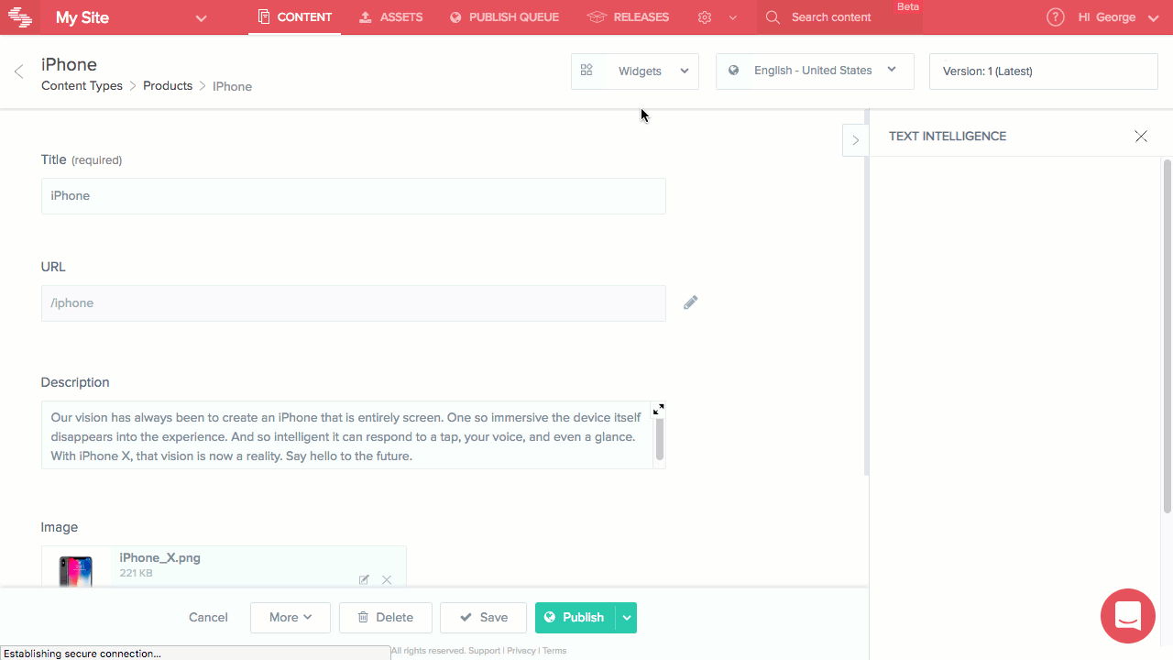Click the Publish button
This screenshot has width=1173, height=660.
click(575, 618)
